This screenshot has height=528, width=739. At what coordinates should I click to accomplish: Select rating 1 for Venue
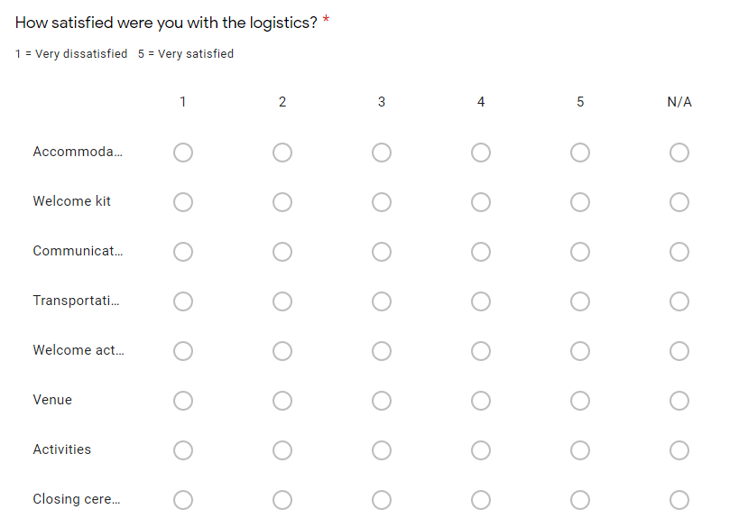pyautogui.click(x=183, y=401)
